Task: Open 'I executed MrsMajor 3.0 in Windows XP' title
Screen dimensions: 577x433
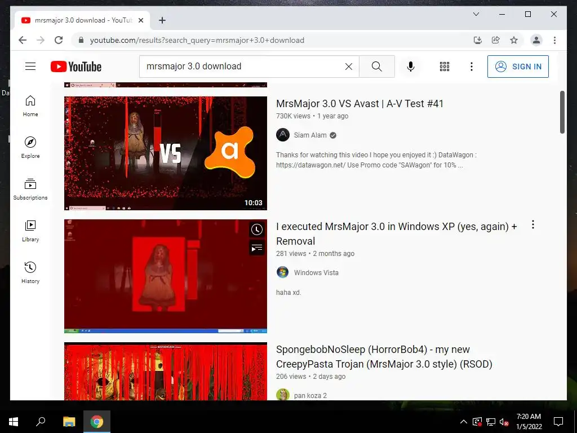Action: click(397, 233)
